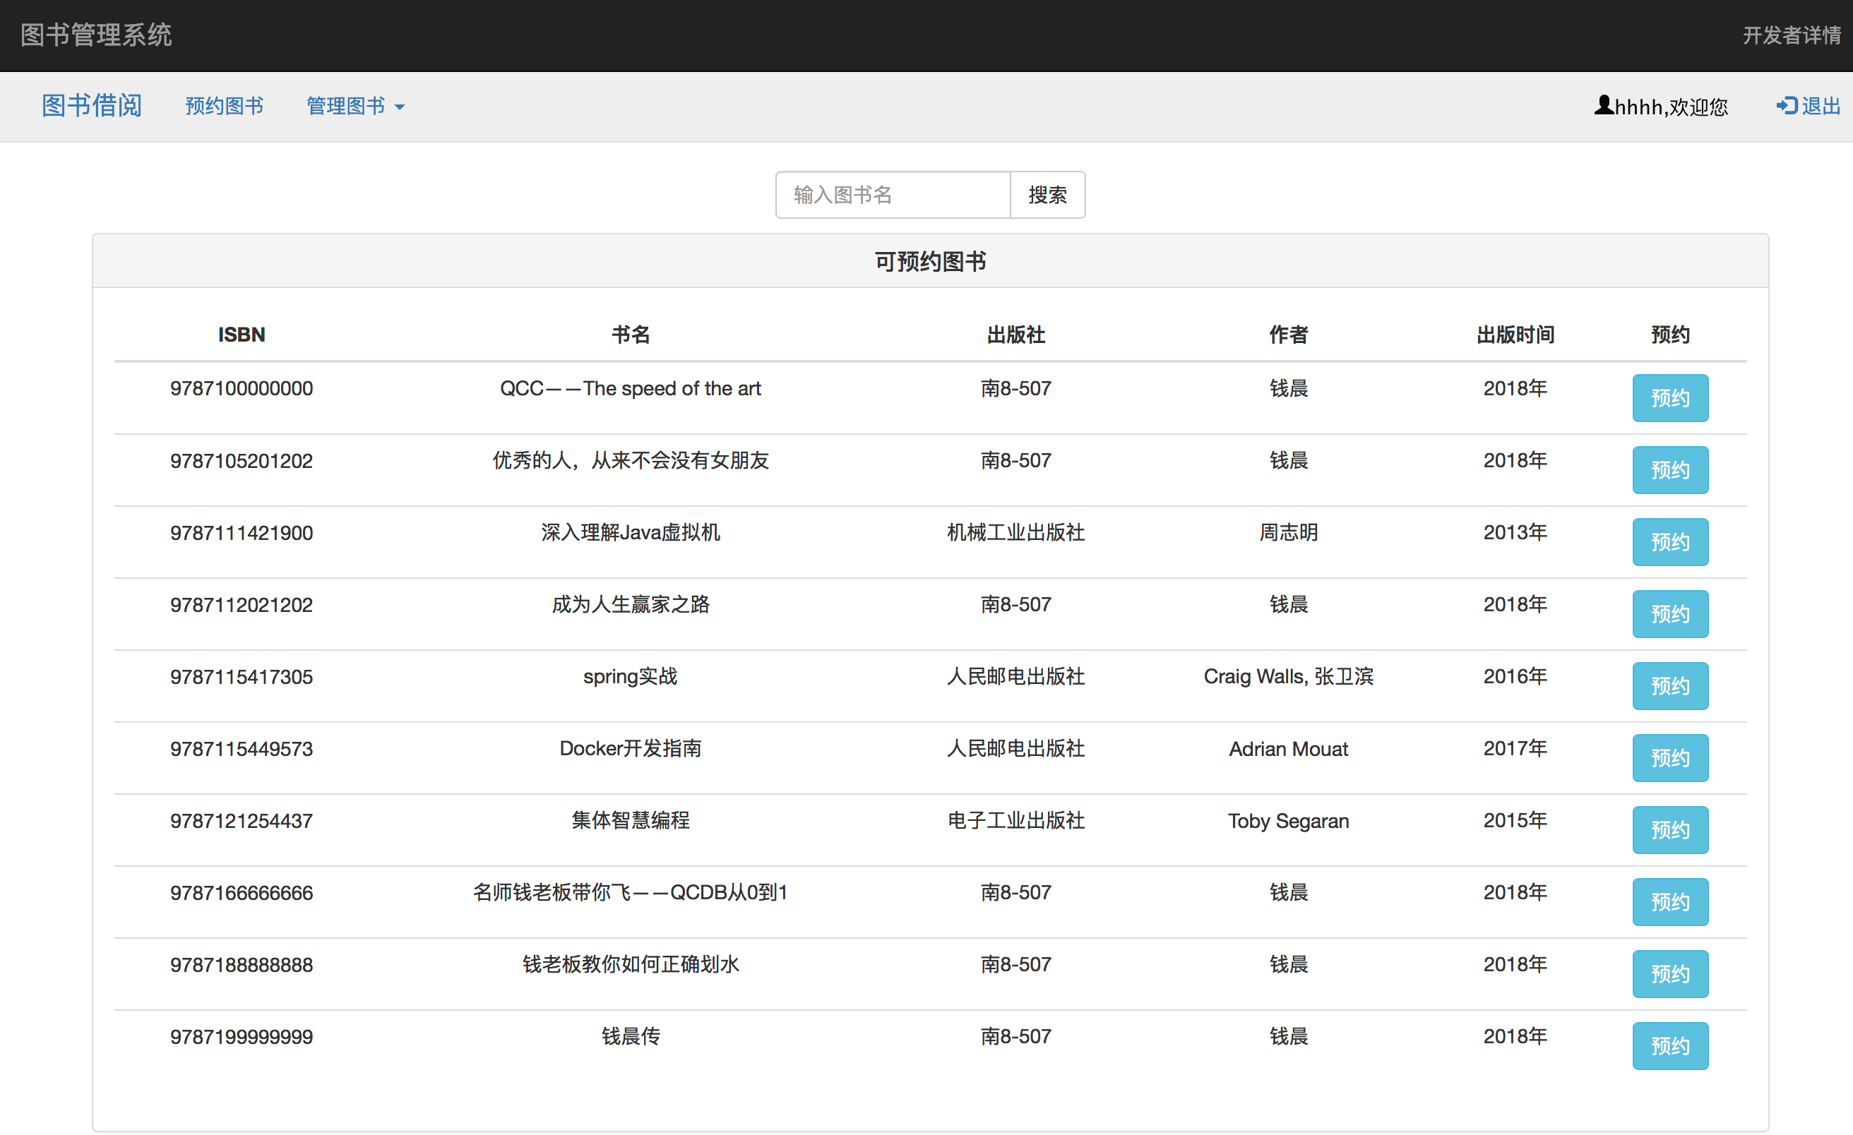Select ISBN 9787105201202 cell
Screen dimensions: 1853x1135
coord(242,461)
